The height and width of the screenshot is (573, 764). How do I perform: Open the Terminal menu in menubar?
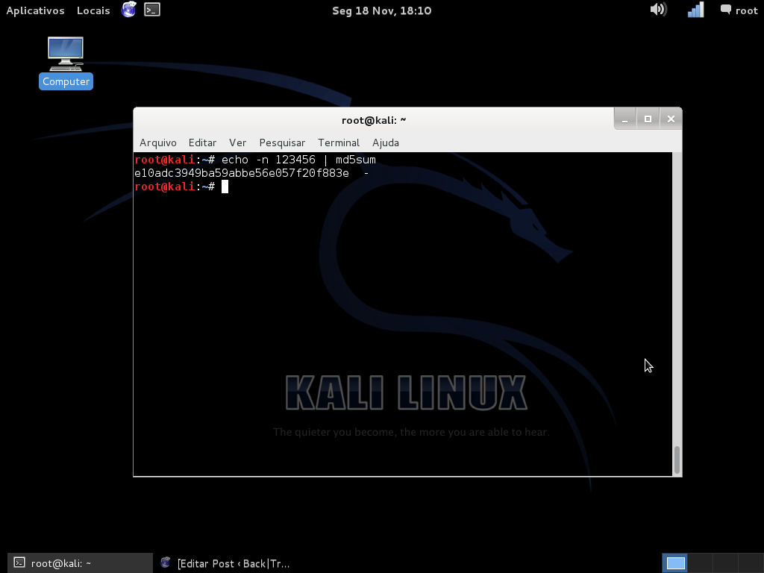click(x=339, y=143)
